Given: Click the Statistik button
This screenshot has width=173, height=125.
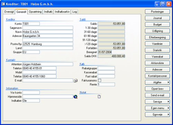Looking at the screenshot, I should tap(157, 50).
